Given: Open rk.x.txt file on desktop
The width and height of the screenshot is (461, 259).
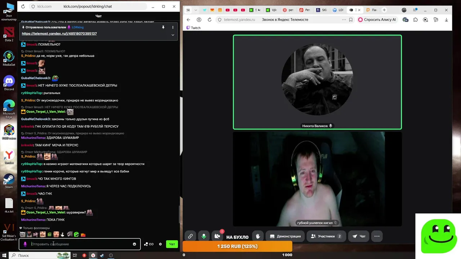Looking at the screenshot, I should pos(9,205).
